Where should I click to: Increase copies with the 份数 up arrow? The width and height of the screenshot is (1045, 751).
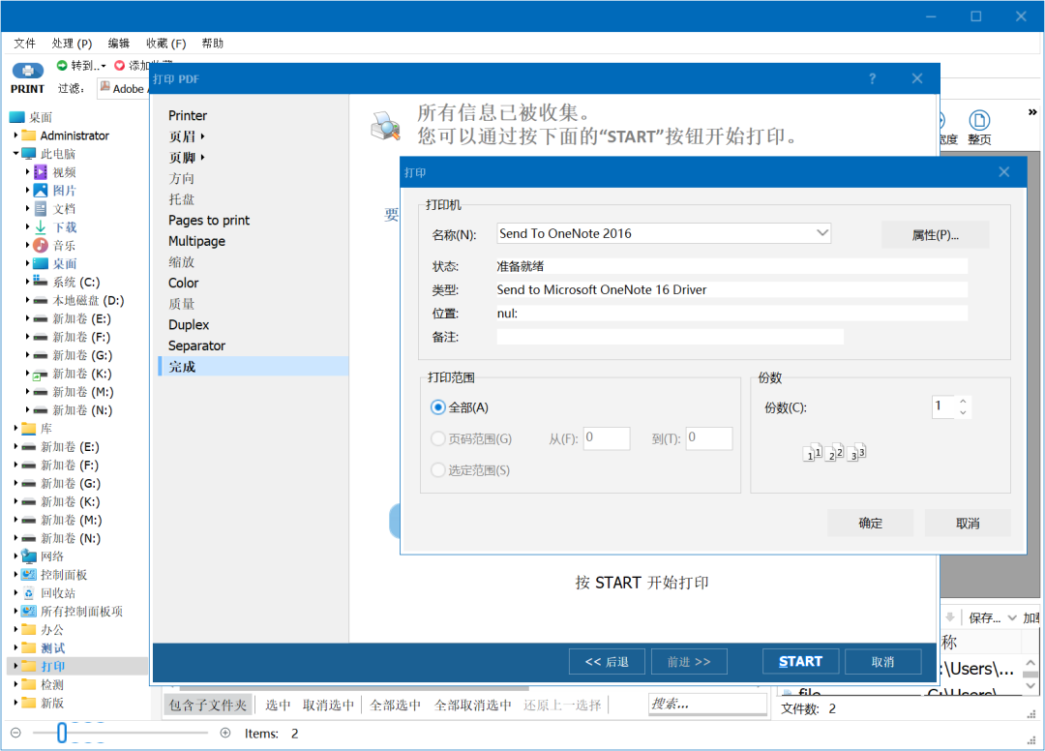tap(963, 402)
